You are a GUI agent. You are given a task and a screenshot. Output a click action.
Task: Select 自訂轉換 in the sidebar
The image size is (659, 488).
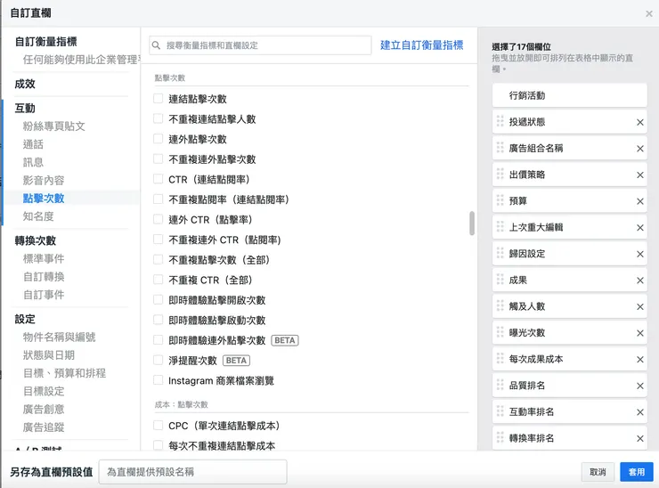click(44, 277)
